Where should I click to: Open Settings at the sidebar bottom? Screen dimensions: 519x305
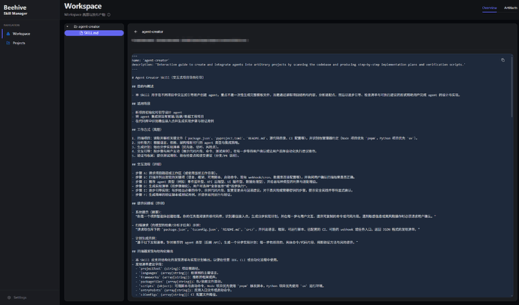coord(17,297)
